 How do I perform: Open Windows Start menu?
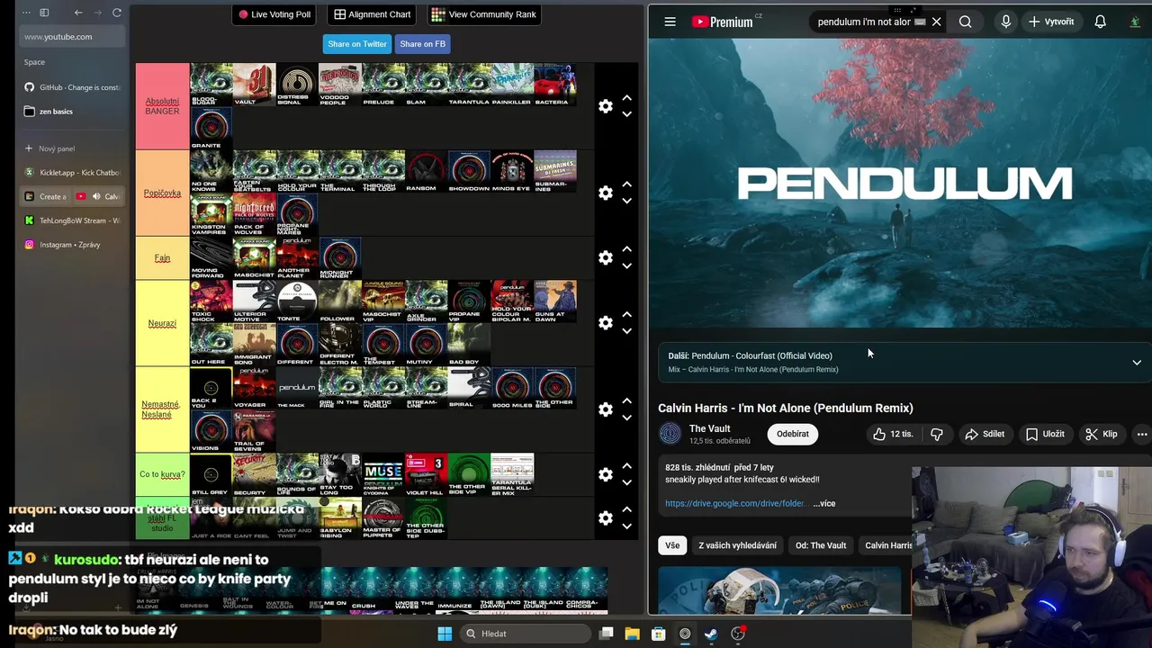click(x=445, y=634)
